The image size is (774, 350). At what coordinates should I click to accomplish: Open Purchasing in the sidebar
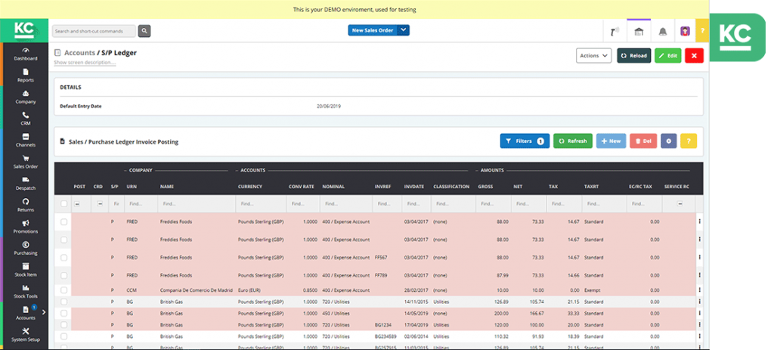pyautogui.click(x=25, y=248)
